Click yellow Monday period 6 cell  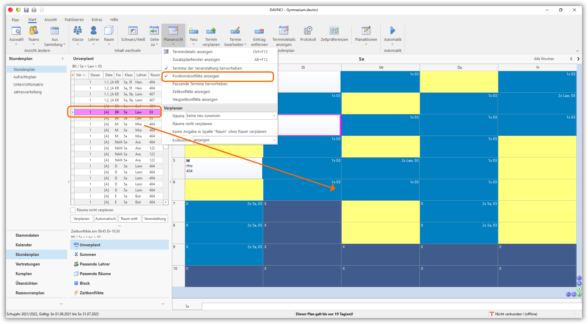coord(224,190)
